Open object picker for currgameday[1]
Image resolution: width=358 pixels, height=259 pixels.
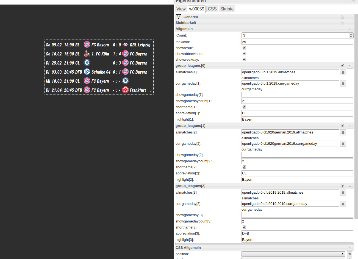[343, 83]
